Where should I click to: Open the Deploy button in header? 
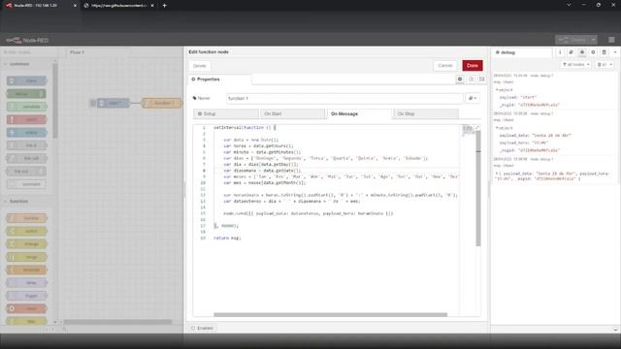click(573, 40)
